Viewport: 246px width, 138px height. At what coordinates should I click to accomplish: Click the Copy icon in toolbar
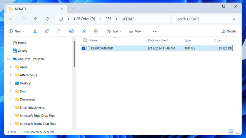47,31
